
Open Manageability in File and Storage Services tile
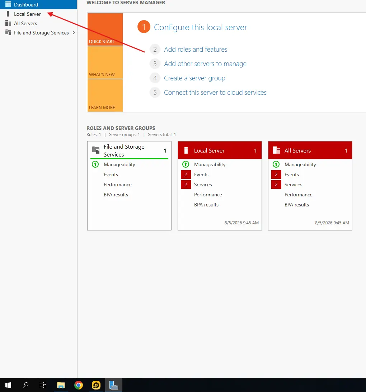(119, 164)
